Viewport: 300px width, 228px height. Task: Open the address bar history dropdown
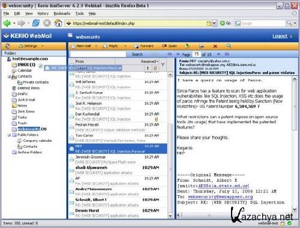(214, 23)
